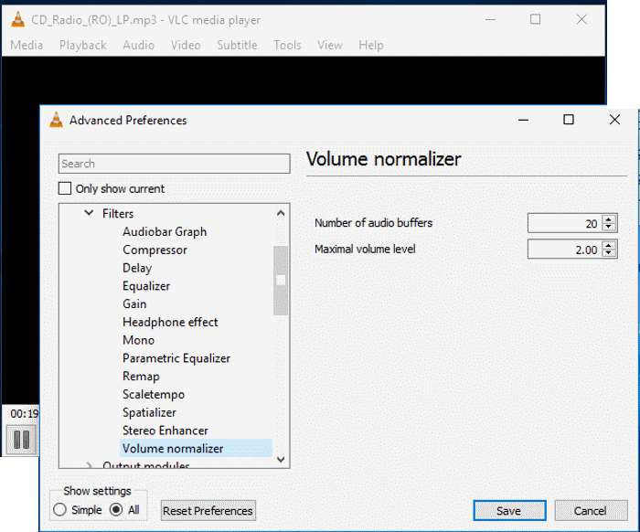Close the Advanced Preferences window
The image size is (640, 532).
(x=614, y=120)
